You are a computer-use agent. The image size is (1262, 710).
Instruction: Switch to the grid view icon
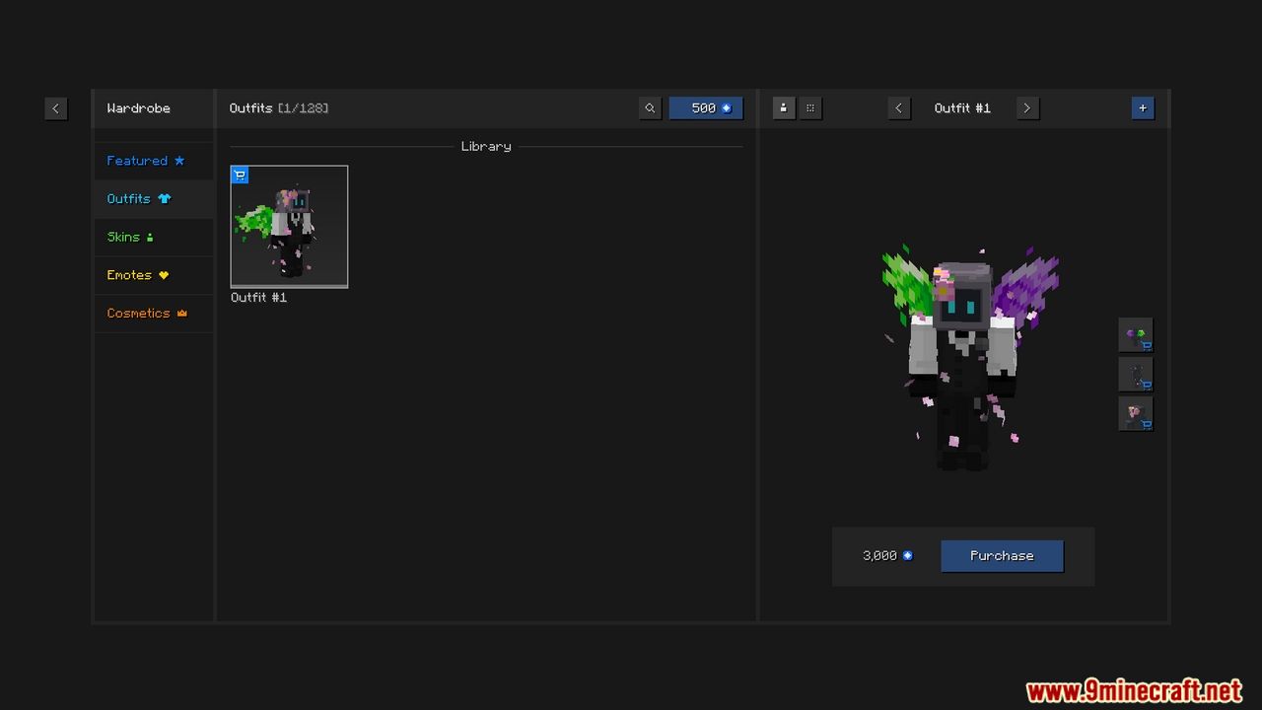tap(810, 108)
